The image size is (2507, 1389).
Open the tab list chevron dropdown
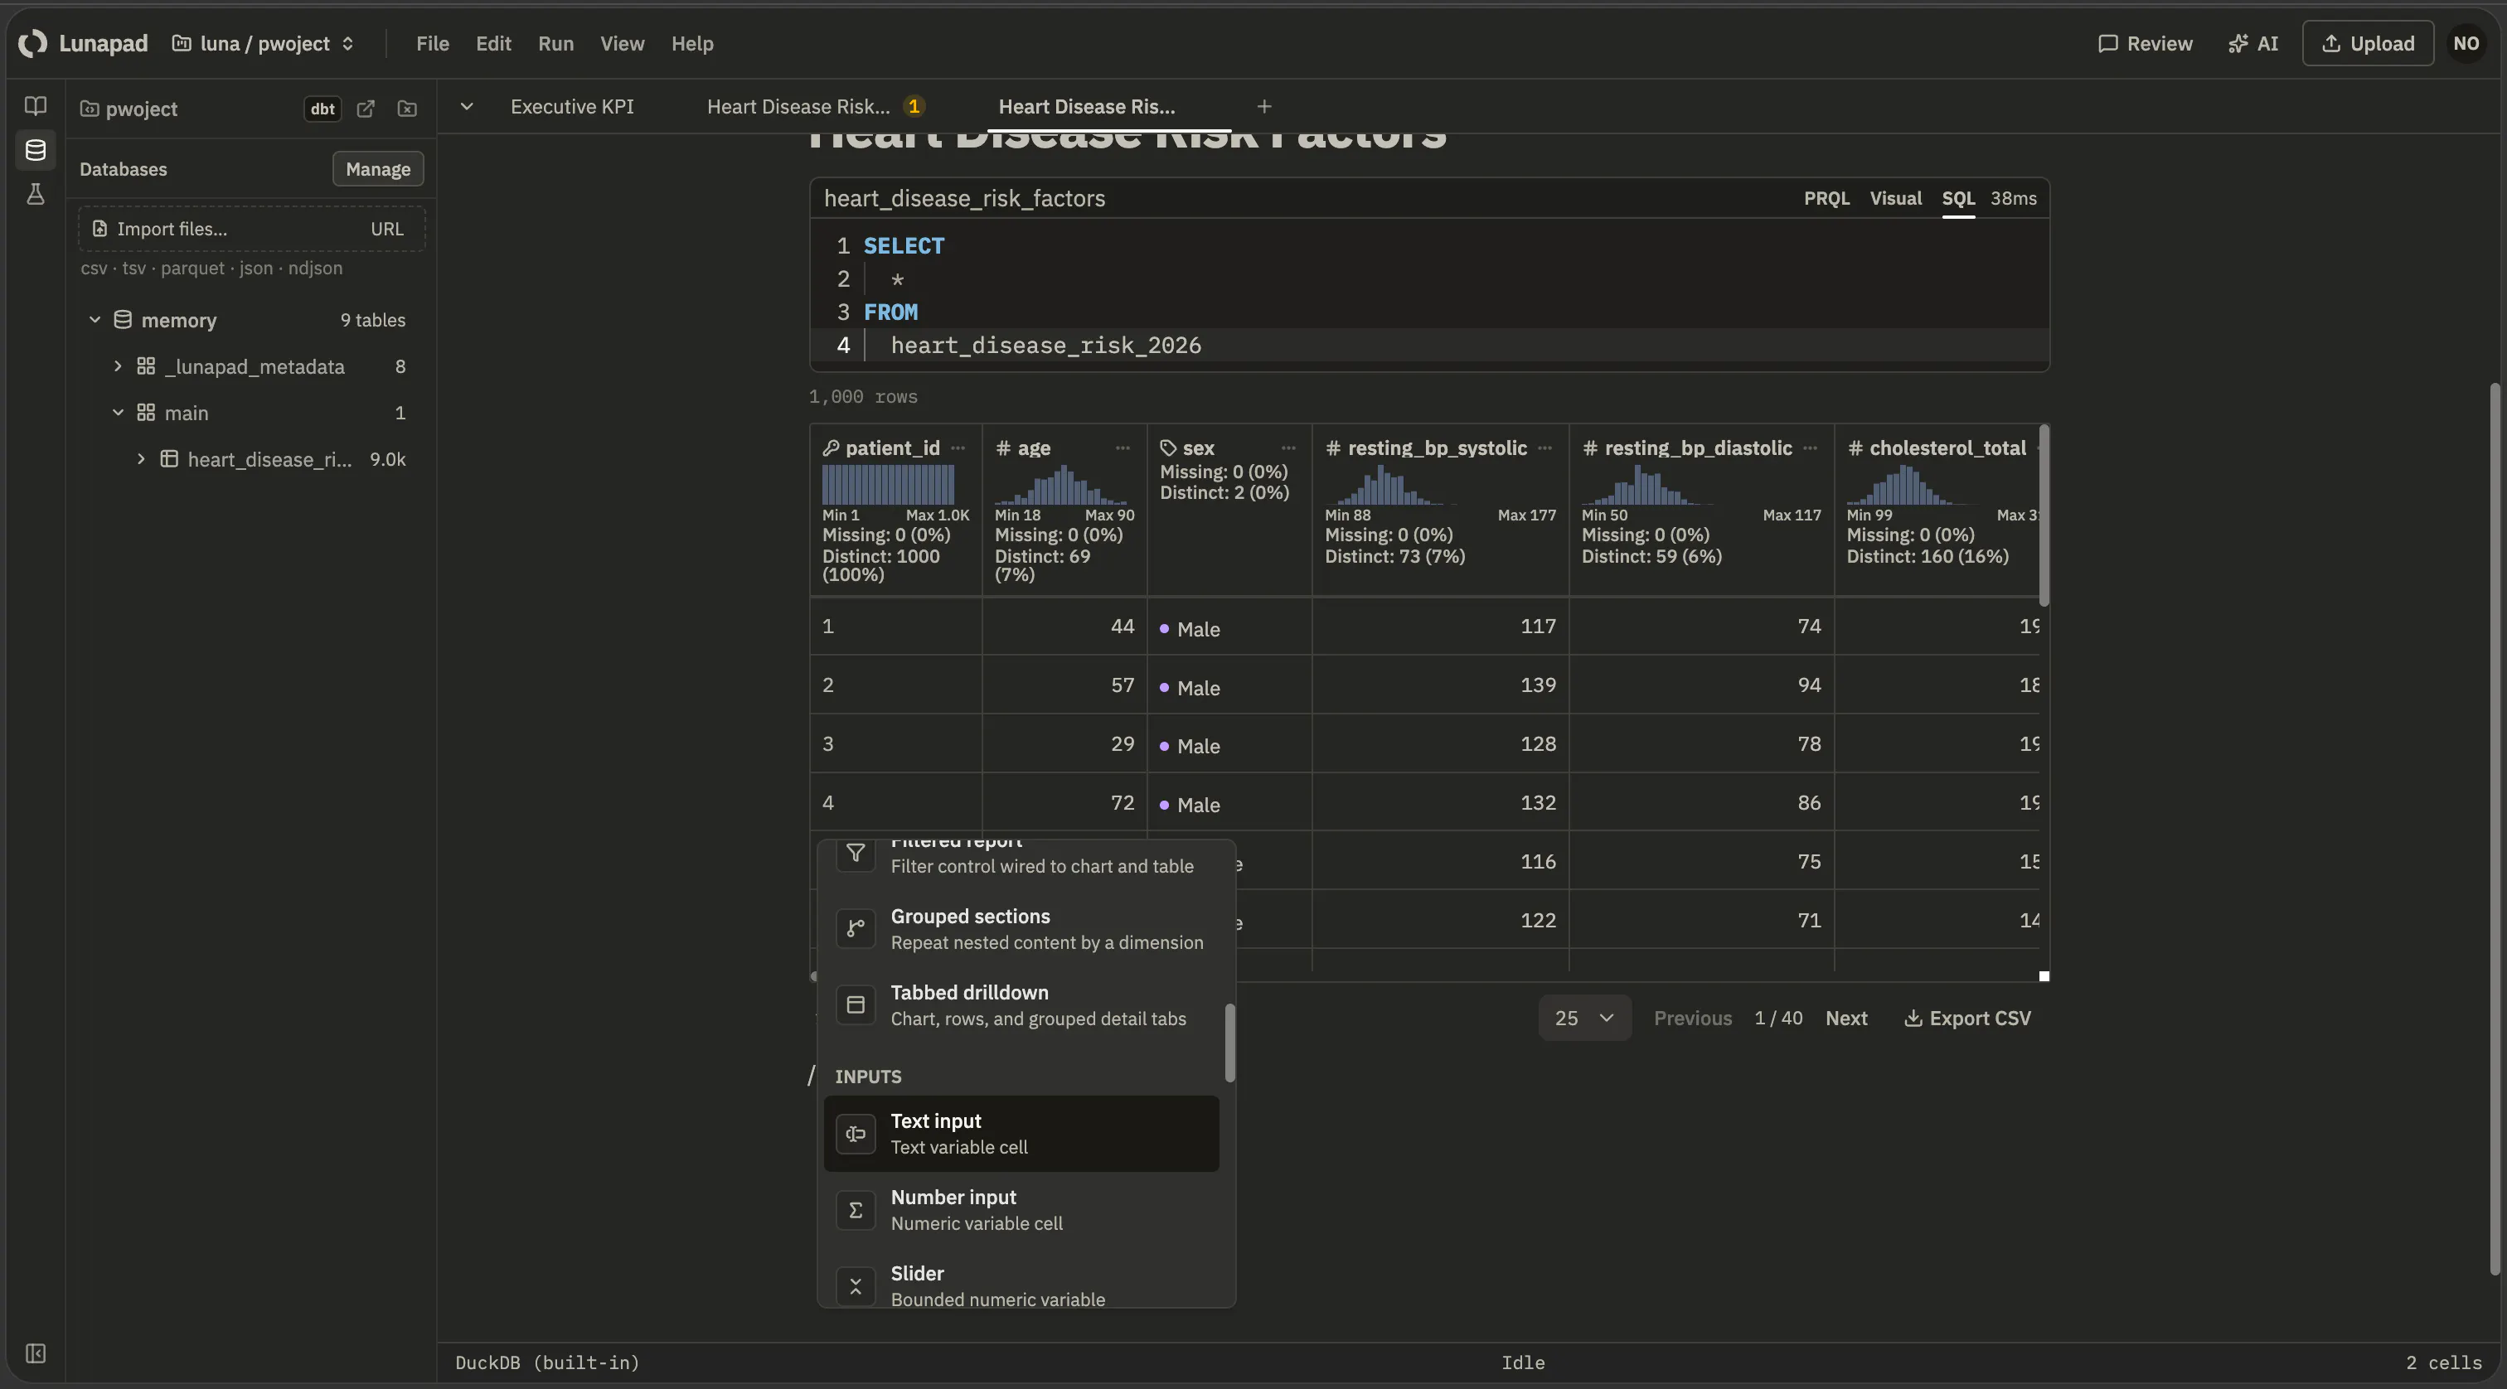click(466, 106)
